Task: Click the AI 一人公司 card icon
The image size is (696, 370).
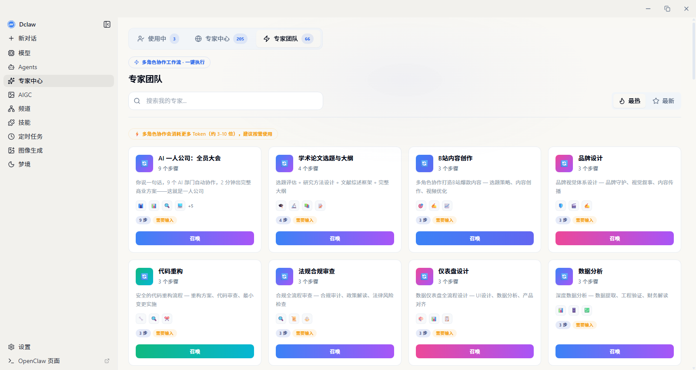Action: tap(144, 163)
